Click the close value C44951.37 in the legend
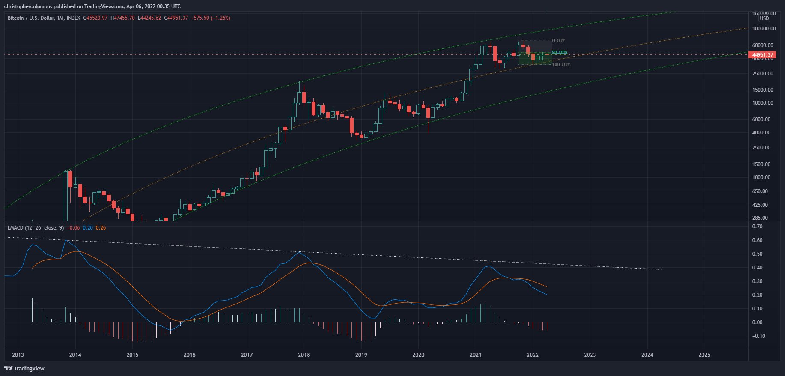This screenshot has height=376, width=785. click(x=176, y=18)
